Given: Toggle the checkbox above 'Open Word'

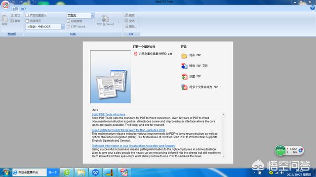Looking at the screenshot, I should pos(68,21).
